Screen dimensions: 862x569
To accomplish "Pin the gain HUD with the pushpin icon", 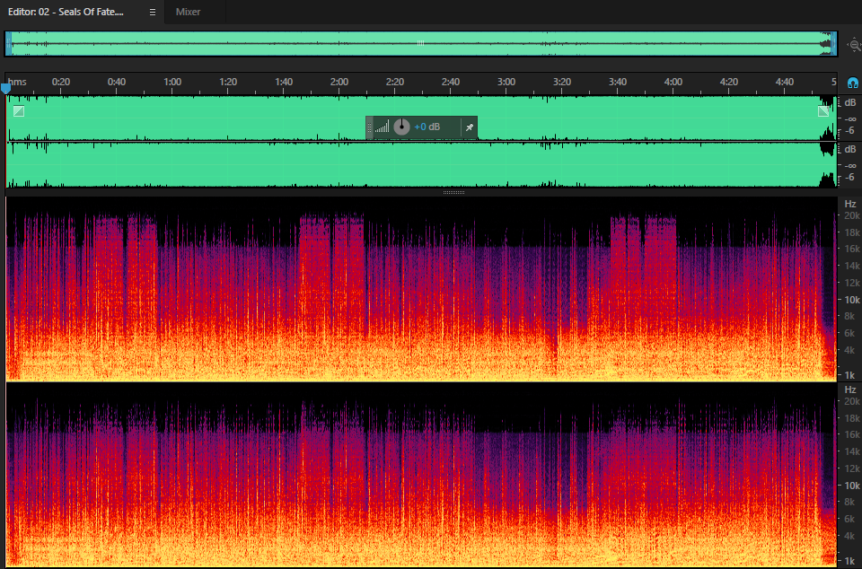I will 469,127.
